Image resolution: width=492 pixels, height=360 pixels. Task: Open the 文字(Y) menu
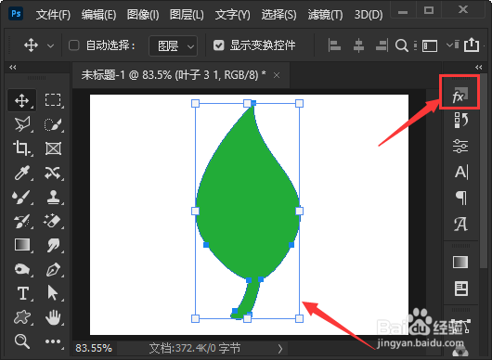[x=232, y=15]
